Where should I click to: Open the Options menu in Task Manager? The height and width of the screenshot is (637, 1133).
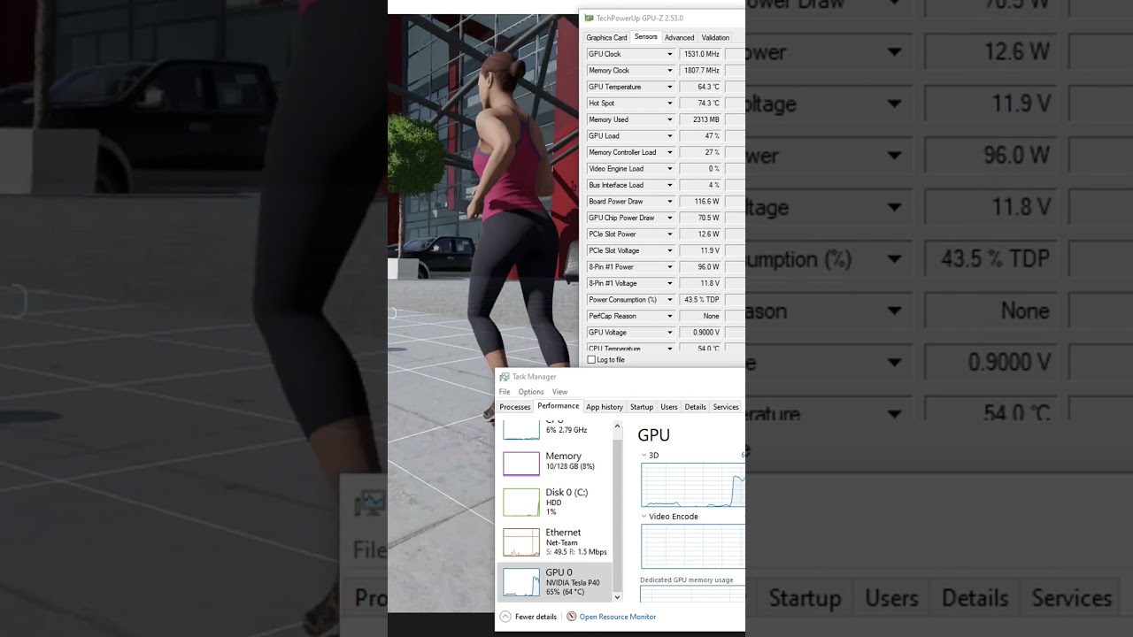coord(531,392)
